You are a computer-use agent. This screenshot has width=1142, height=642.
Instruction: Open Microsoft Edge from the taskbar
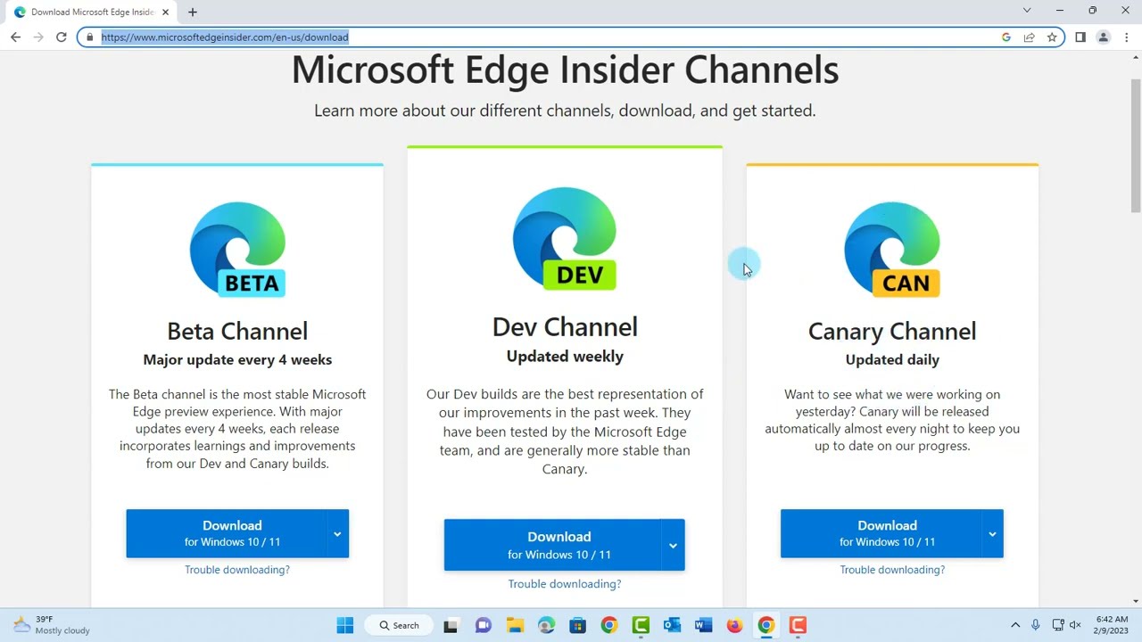(546, 625)
